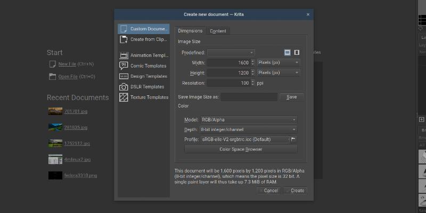
Task: Click the color profile folder icon
Action: click(x=293, y=140)
